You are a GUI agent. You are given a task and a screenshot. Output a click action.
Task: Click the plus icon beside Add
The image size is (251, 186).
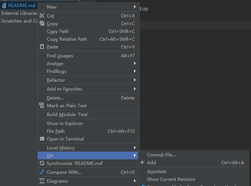point(142,162)
